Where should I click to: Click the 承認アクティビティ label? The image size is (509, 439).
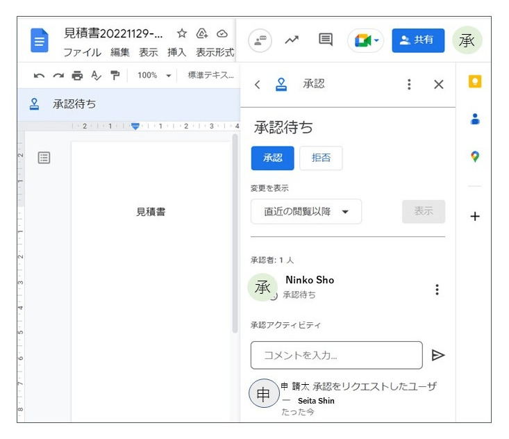click(285, 325)
